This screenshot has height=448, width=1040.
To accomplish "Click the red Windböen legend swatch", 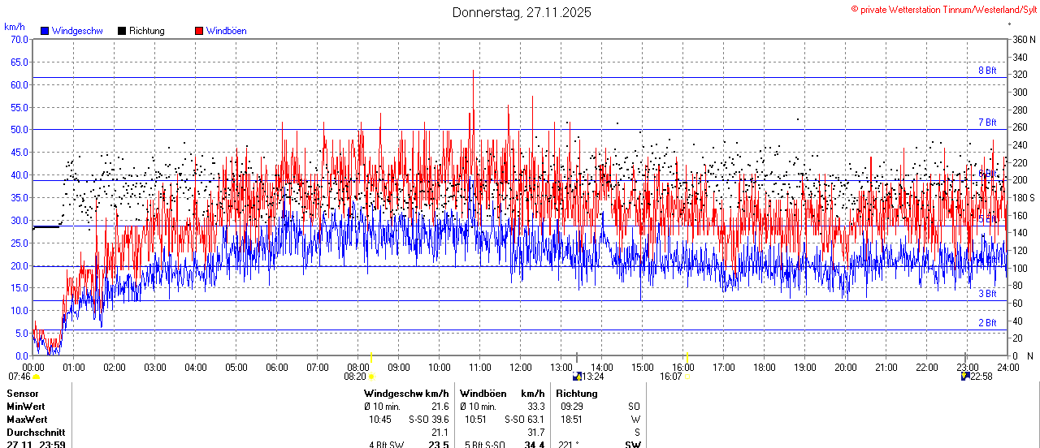I will 199,31.
